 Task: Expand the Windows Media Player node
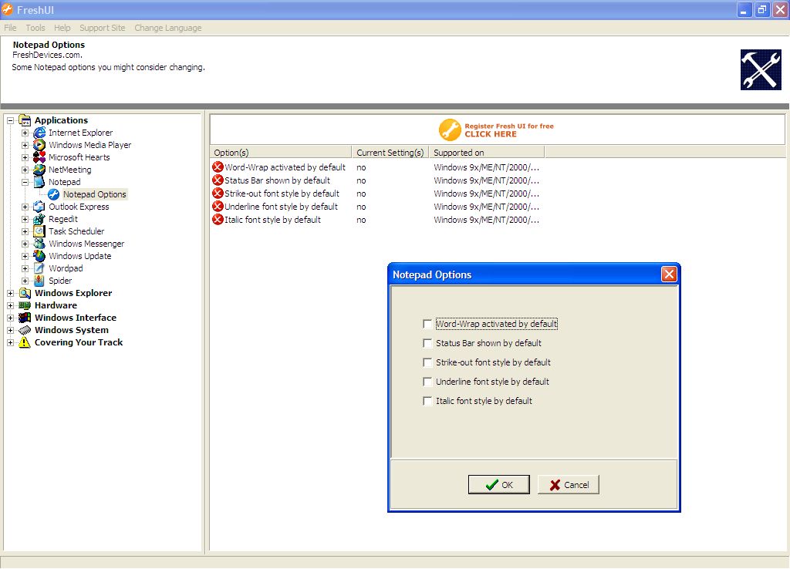[x=25, y=145]
